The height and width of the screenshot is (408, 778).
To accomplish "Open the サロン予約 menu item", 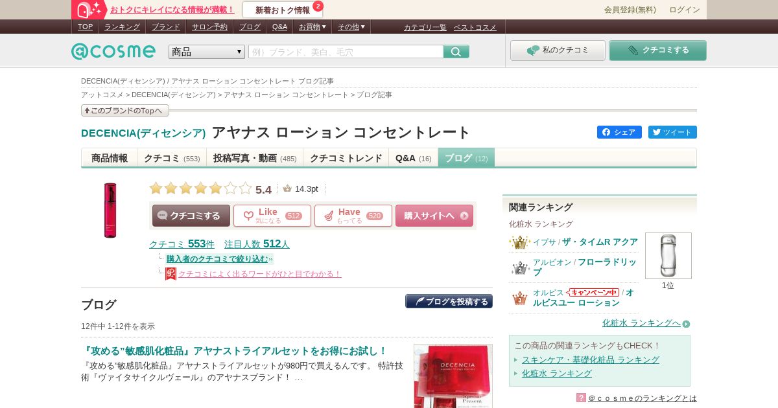I will (x=209, y=27).
